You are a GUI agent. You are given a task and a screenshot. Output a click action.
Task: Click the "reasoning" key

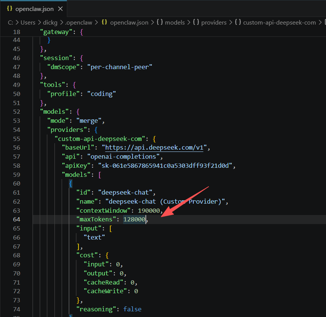point(96,309)
